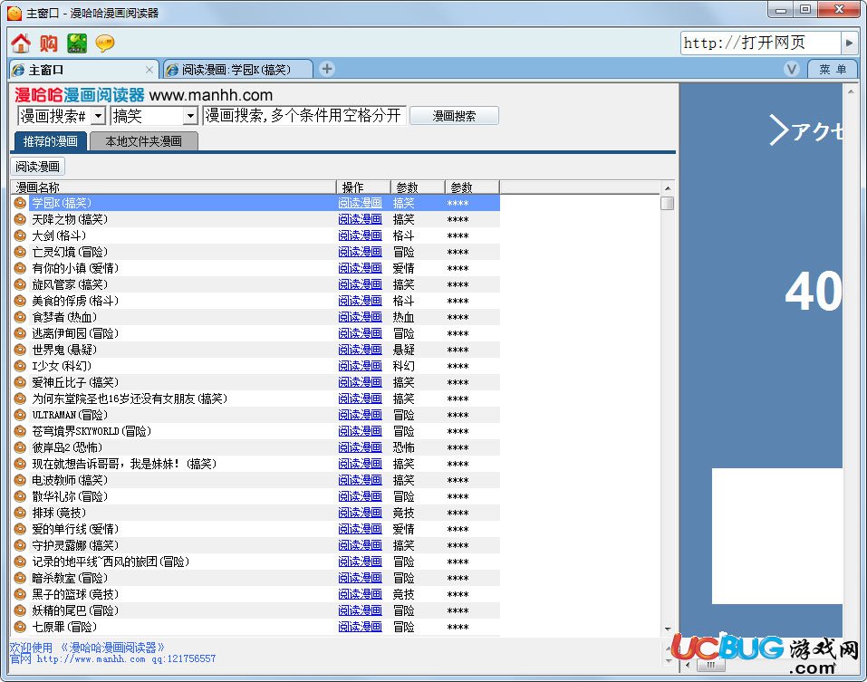Image resolution: width=867 pixels, height=682 pixels.
Task: Select disc icon beside 亡灵幻境(冒险)
Action: [x=20, y=252]
